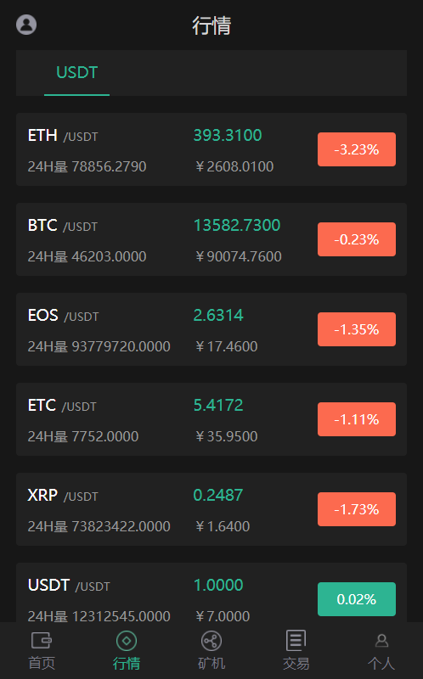Select the EOS/USDT pair name
This screenshot has width=423, height=679.
click(x=63, y=315)
